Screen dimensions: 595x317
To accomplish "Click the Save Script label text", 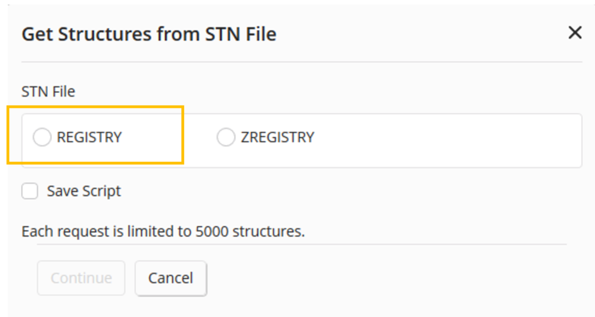I will 84,191.
